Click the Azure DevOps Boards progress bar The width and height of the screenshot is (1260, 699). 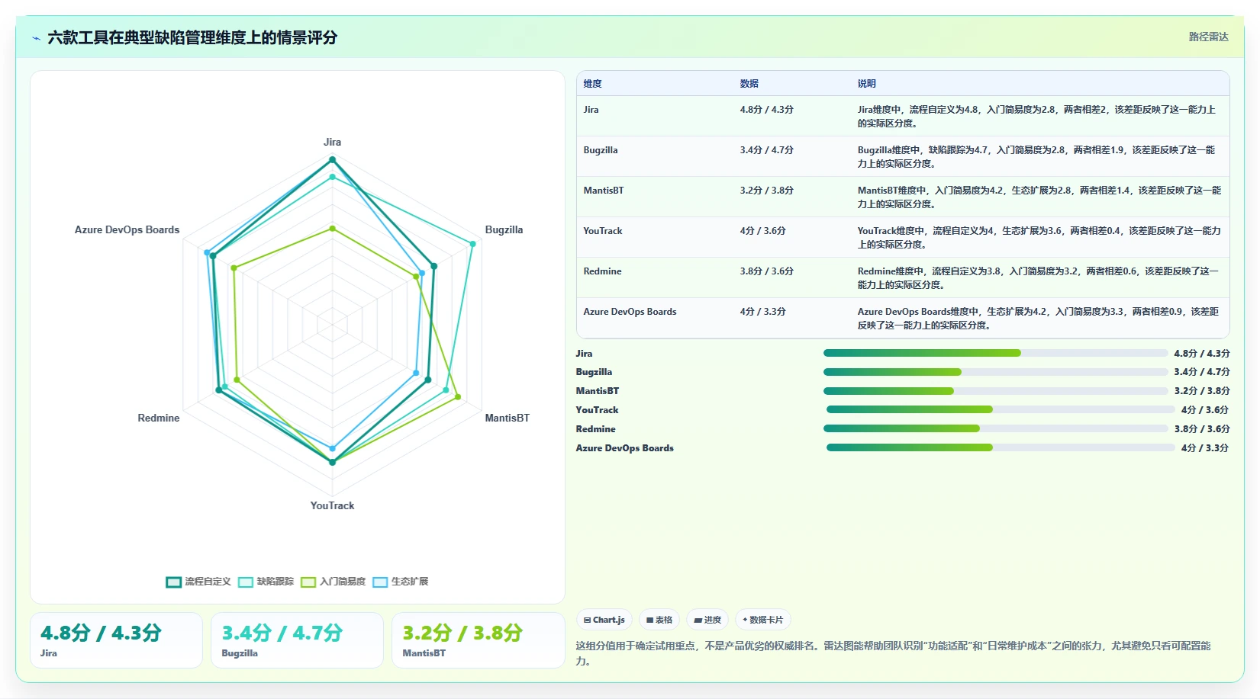1001,447
